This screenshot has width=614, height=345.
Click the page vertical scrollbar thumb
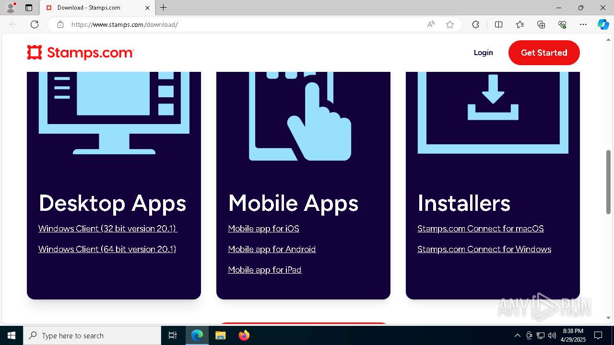point(608,182)
